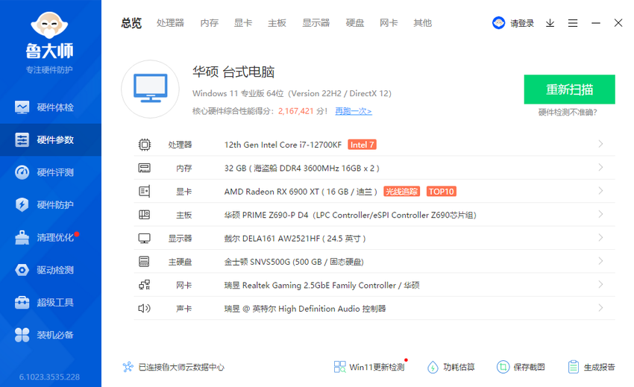This screenshot has width=634, height=387.
Task: Open 装机必备 apps icon
Action: [22, 335]
